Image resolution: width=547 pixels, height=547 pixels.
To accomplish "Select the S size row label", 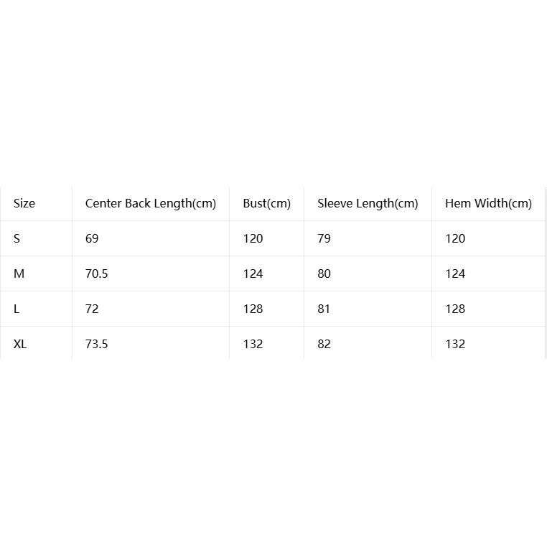I will click(x=17, y=238).
